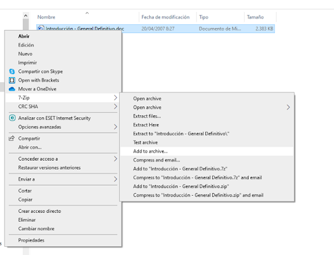The image size is (334, 255).
Task: Select Extract to "Introducción - General Definitivo\"
Action: (x=207, y=134)
